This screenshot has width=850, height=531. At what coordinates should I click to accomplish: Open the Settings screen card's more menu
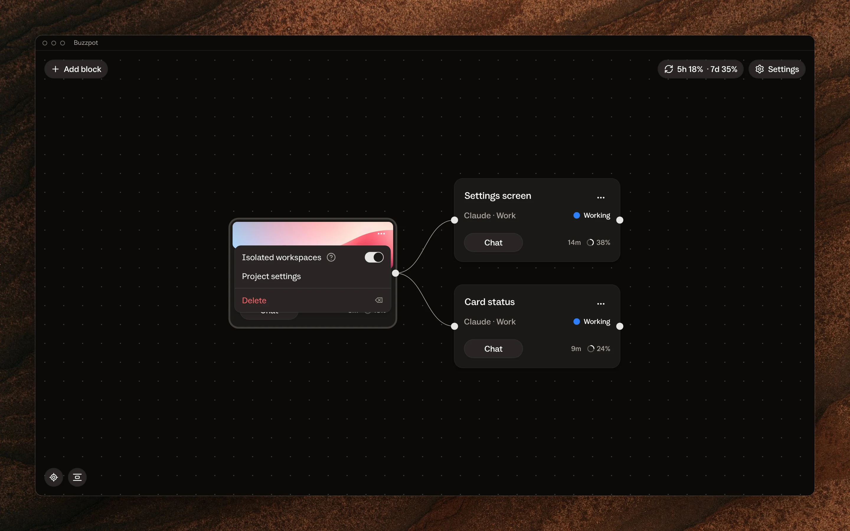coord(601,197)
